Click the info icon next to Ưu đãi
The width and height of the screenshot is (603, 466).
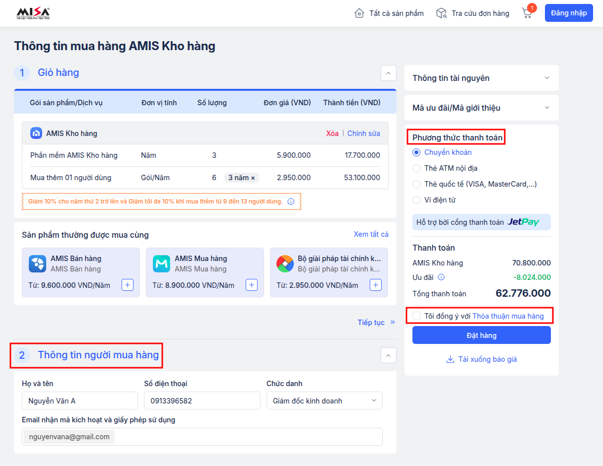tap(441, 277)
